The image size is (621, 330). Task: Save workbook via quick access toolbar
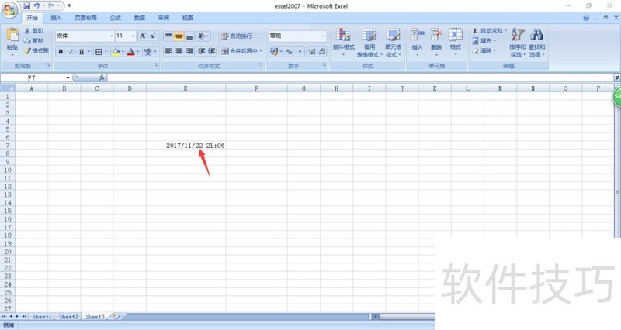point(27,6)
